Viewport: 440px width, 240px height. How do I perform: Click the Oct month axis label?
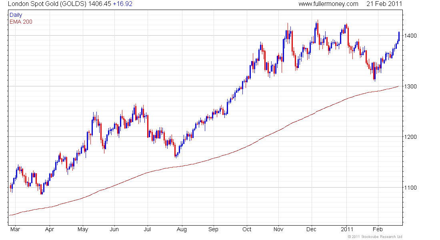point(247,229)
